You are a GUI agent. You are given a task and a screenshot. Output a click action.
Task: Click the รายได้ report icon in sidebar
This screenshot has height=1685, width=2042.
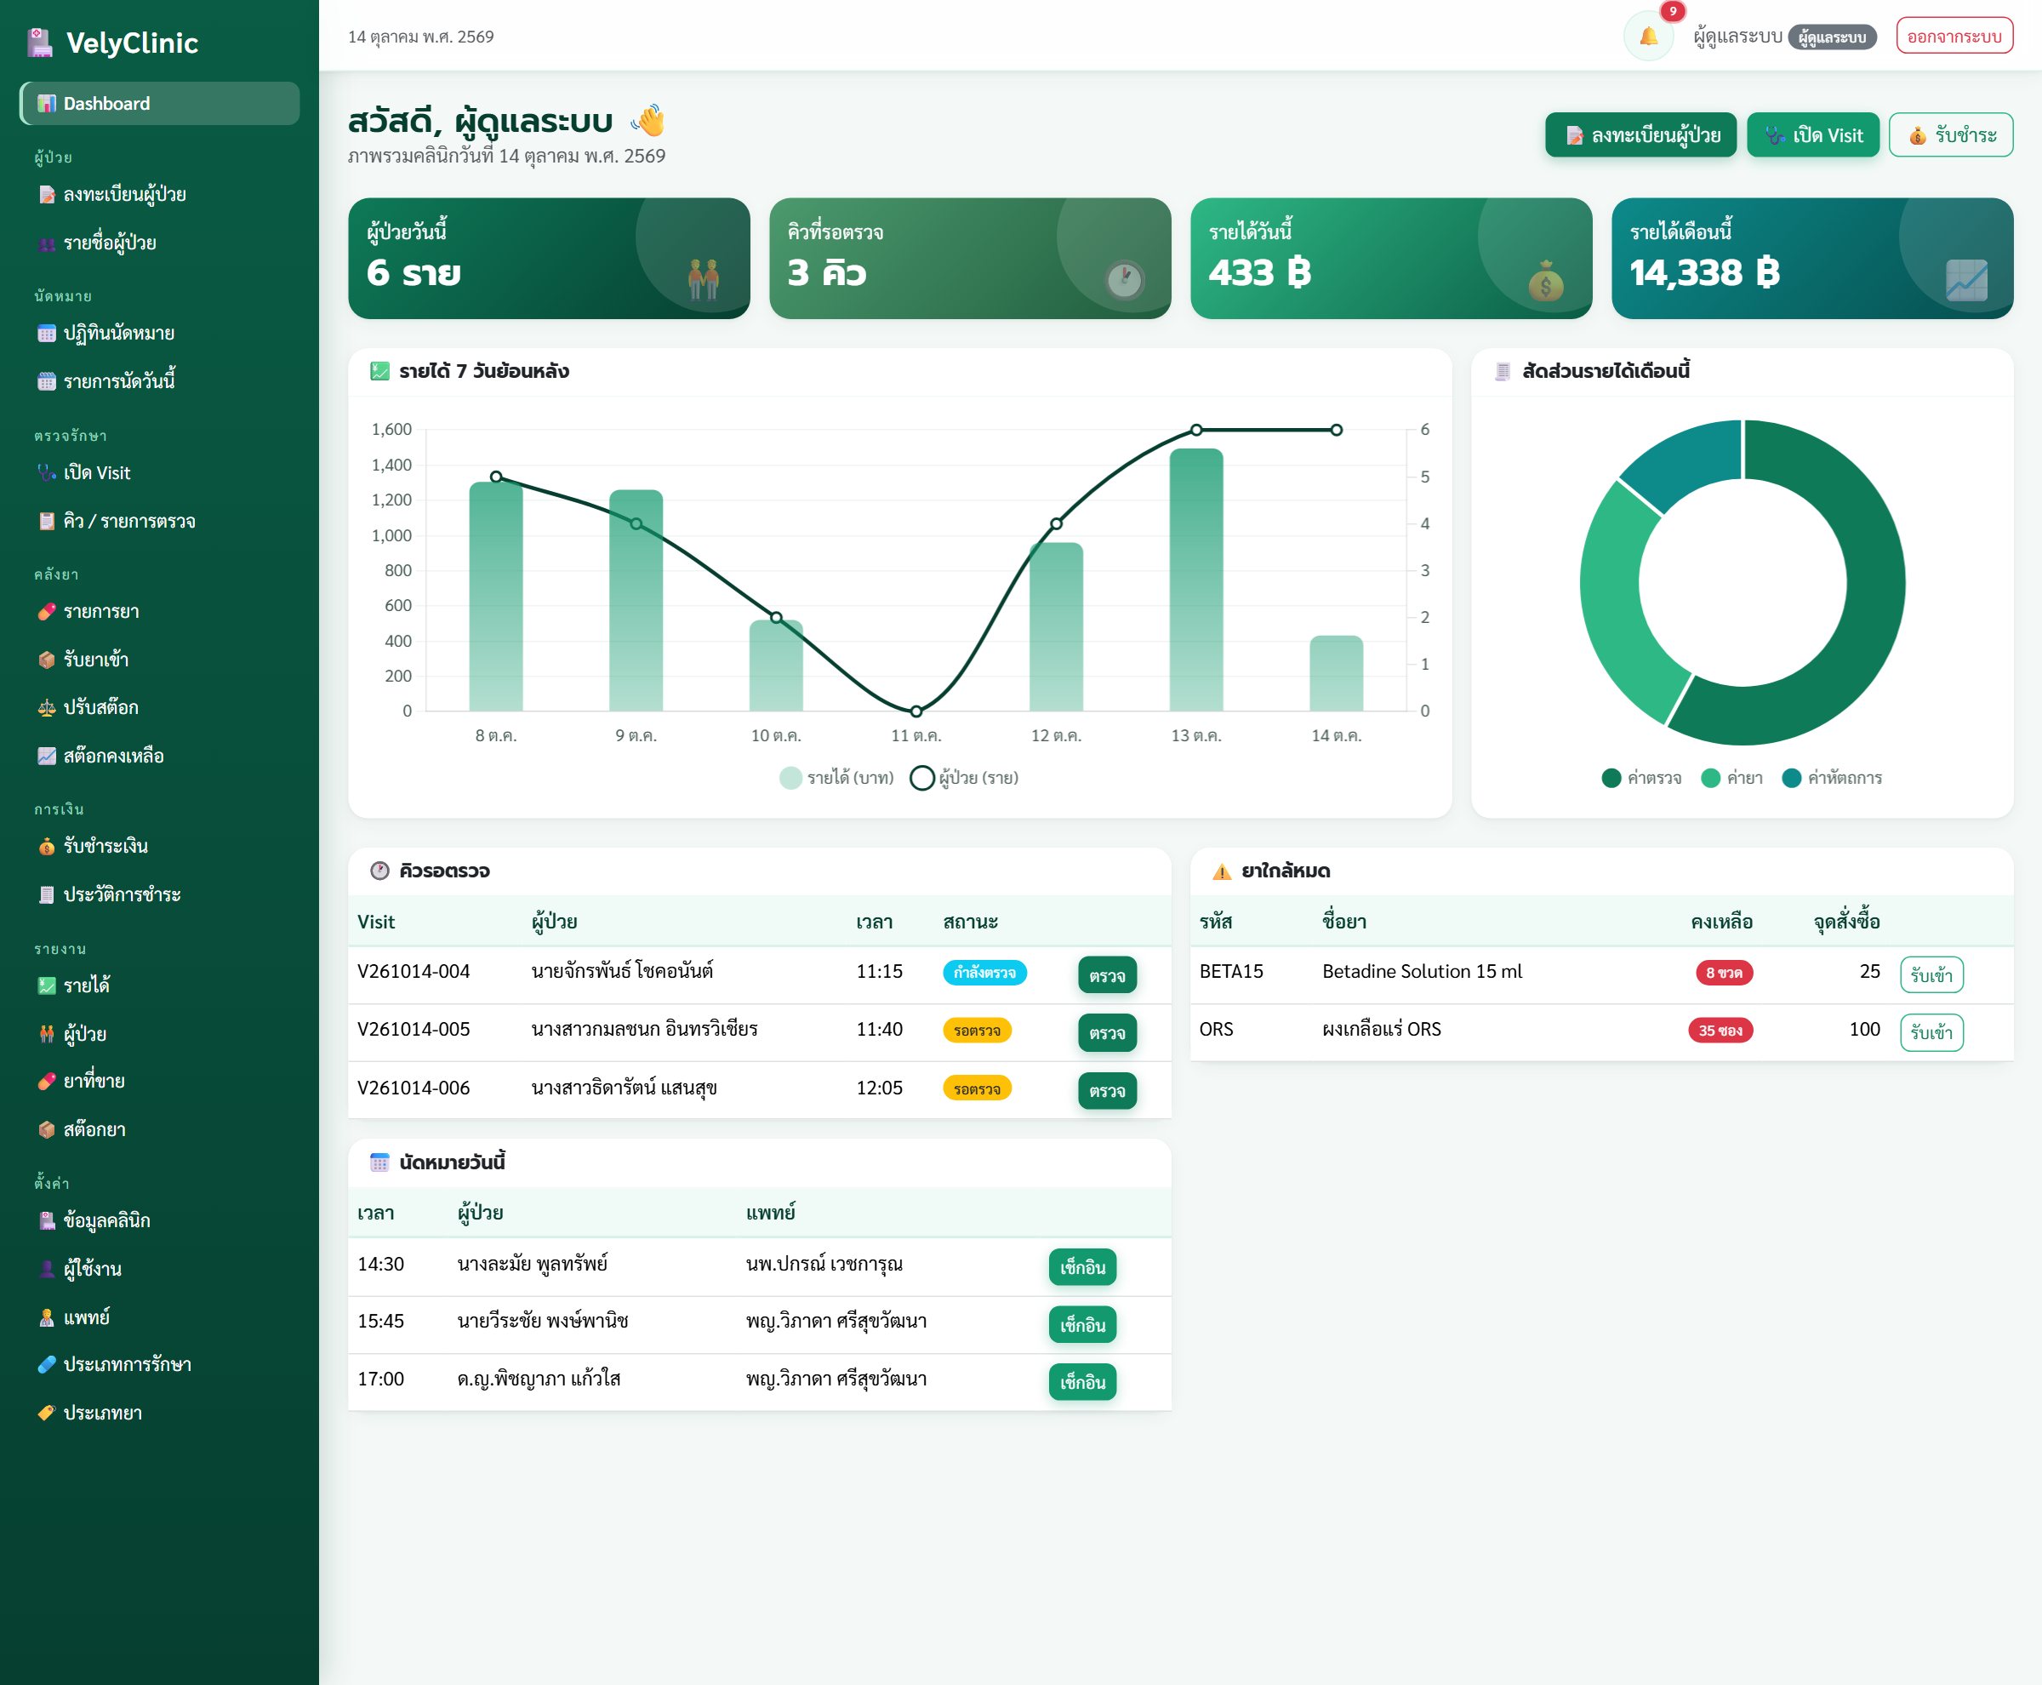pyautogui.click(x=47, y=985)
